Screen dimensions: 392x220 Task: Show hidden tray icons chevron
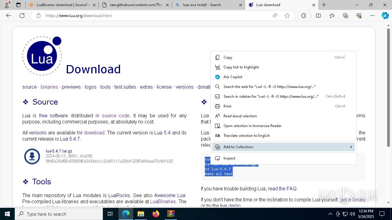pos(330,214)
